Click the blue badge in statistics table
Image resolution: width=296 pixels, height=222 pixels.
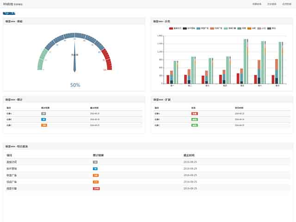pos(43,119)
